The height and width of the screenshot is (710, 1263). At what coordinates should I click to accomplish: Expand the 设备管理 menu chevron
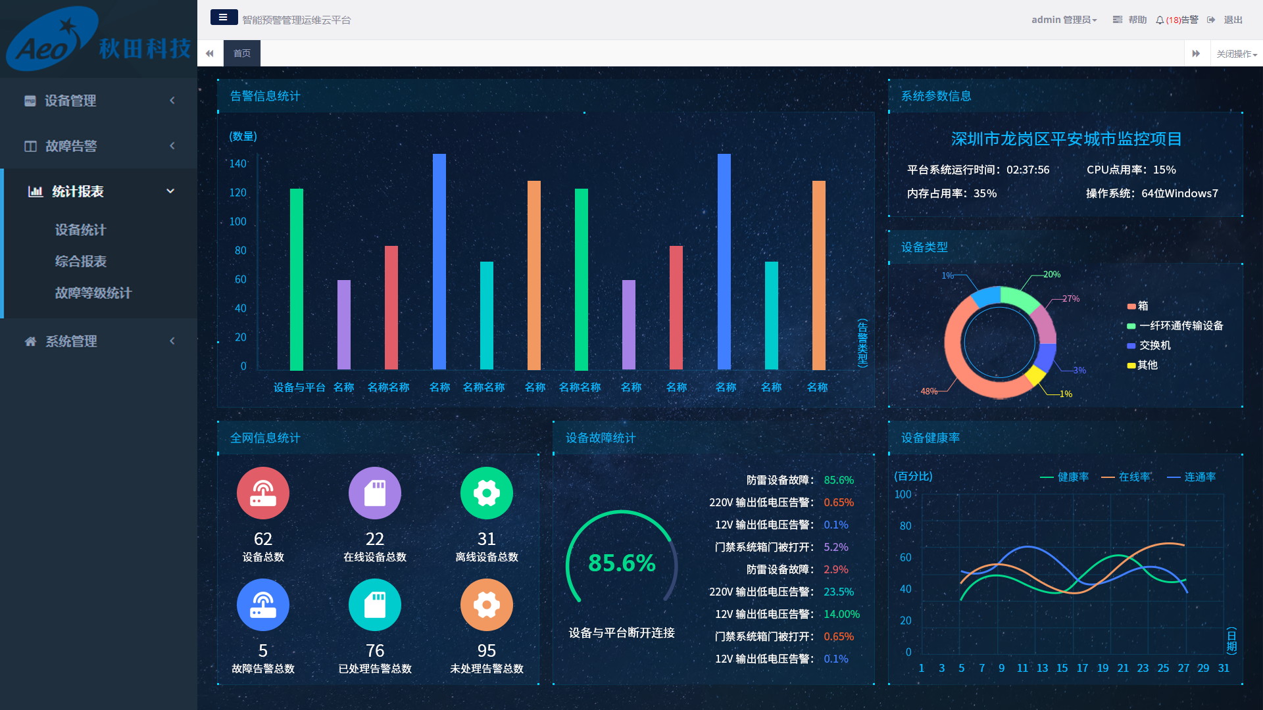(172, 101)
